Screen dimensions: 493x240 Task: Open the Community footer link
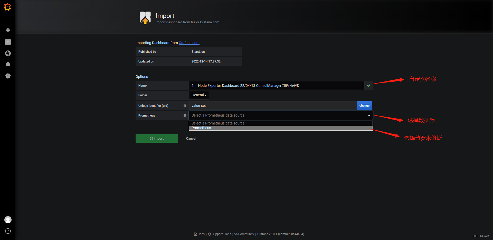[244, 234]
